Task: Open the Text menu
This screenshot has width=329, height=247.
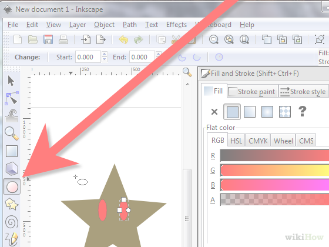Action: (152, 25)
